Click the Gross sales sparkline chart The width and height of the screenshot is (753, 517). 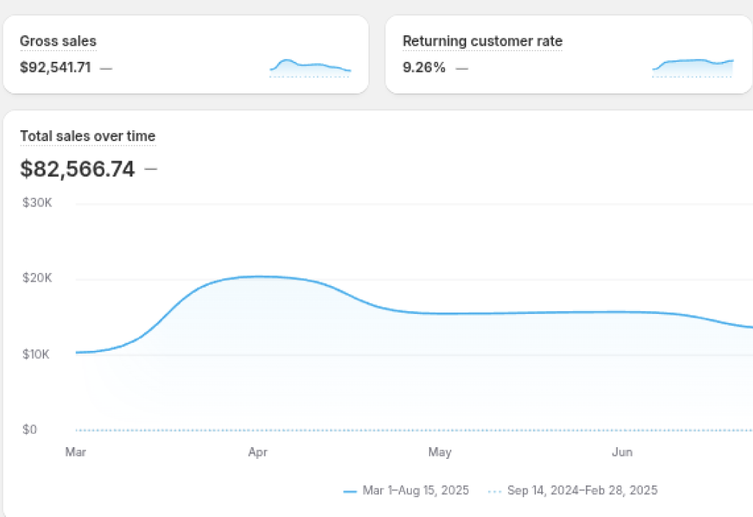(x=310, y=68)
